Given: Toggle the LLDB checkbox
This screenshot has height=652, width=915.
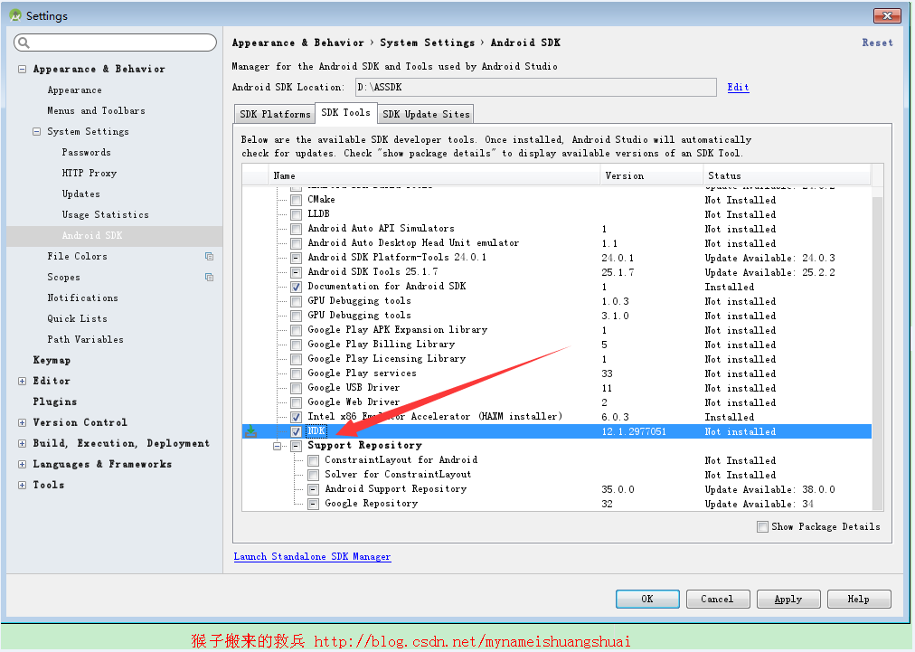Looking at the screenshot, I should pos(297,215).
